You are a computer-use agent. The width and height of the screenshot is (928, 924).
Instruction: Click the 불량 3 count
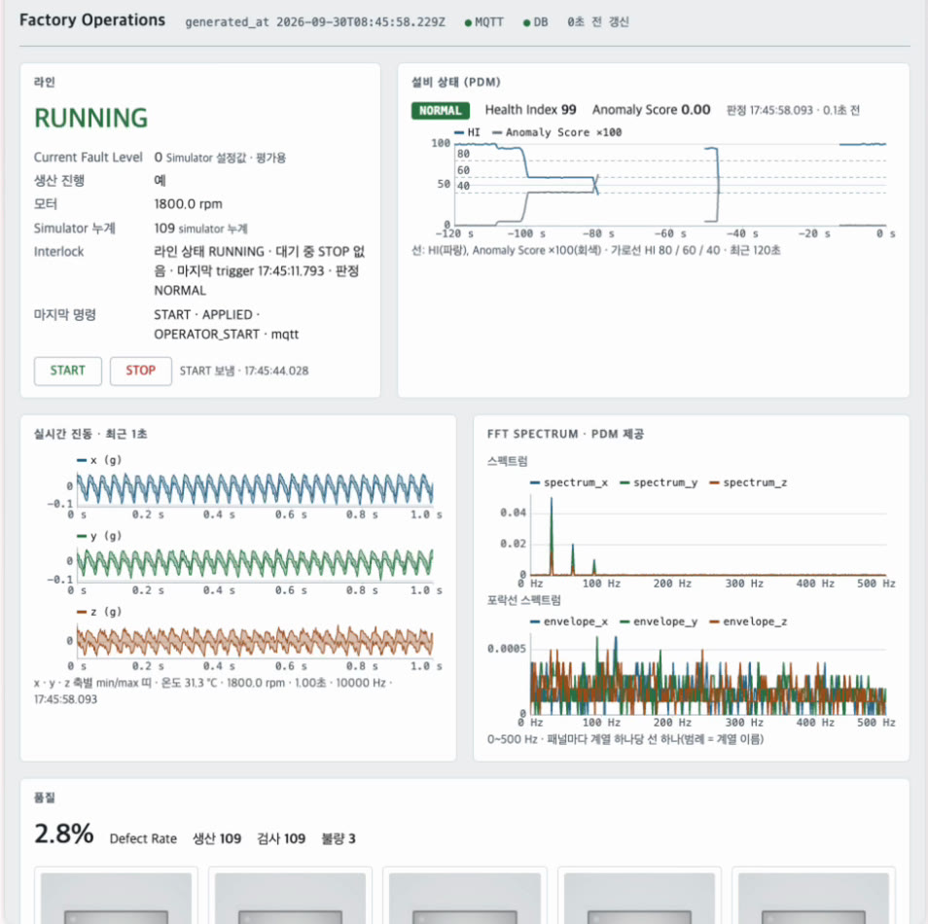(339, 838)
